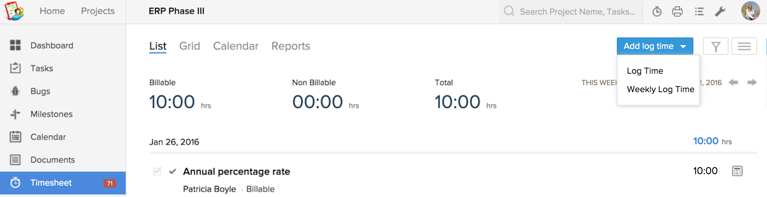Screen dimensions: 767x197
Task: Toggle checkbox beside Annual percentage rate
Action: pos(157,172)
